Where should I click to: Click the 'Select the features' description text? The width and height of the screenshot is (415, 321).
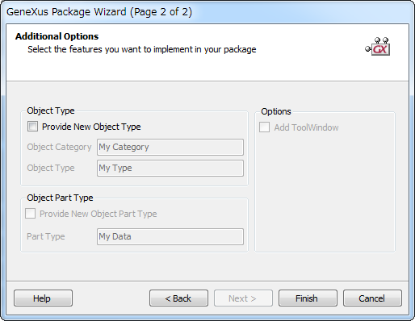point(142,49)
